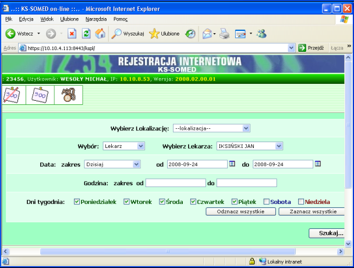Image resolution: width=354 pixels, height=268 pixels.
Task: Click the Godzina 'od' time field
Action: click(176, 182)
